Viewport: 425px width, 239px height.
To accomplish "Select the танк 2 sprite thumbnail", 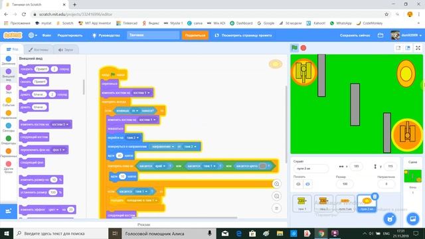I will (323, 203).
